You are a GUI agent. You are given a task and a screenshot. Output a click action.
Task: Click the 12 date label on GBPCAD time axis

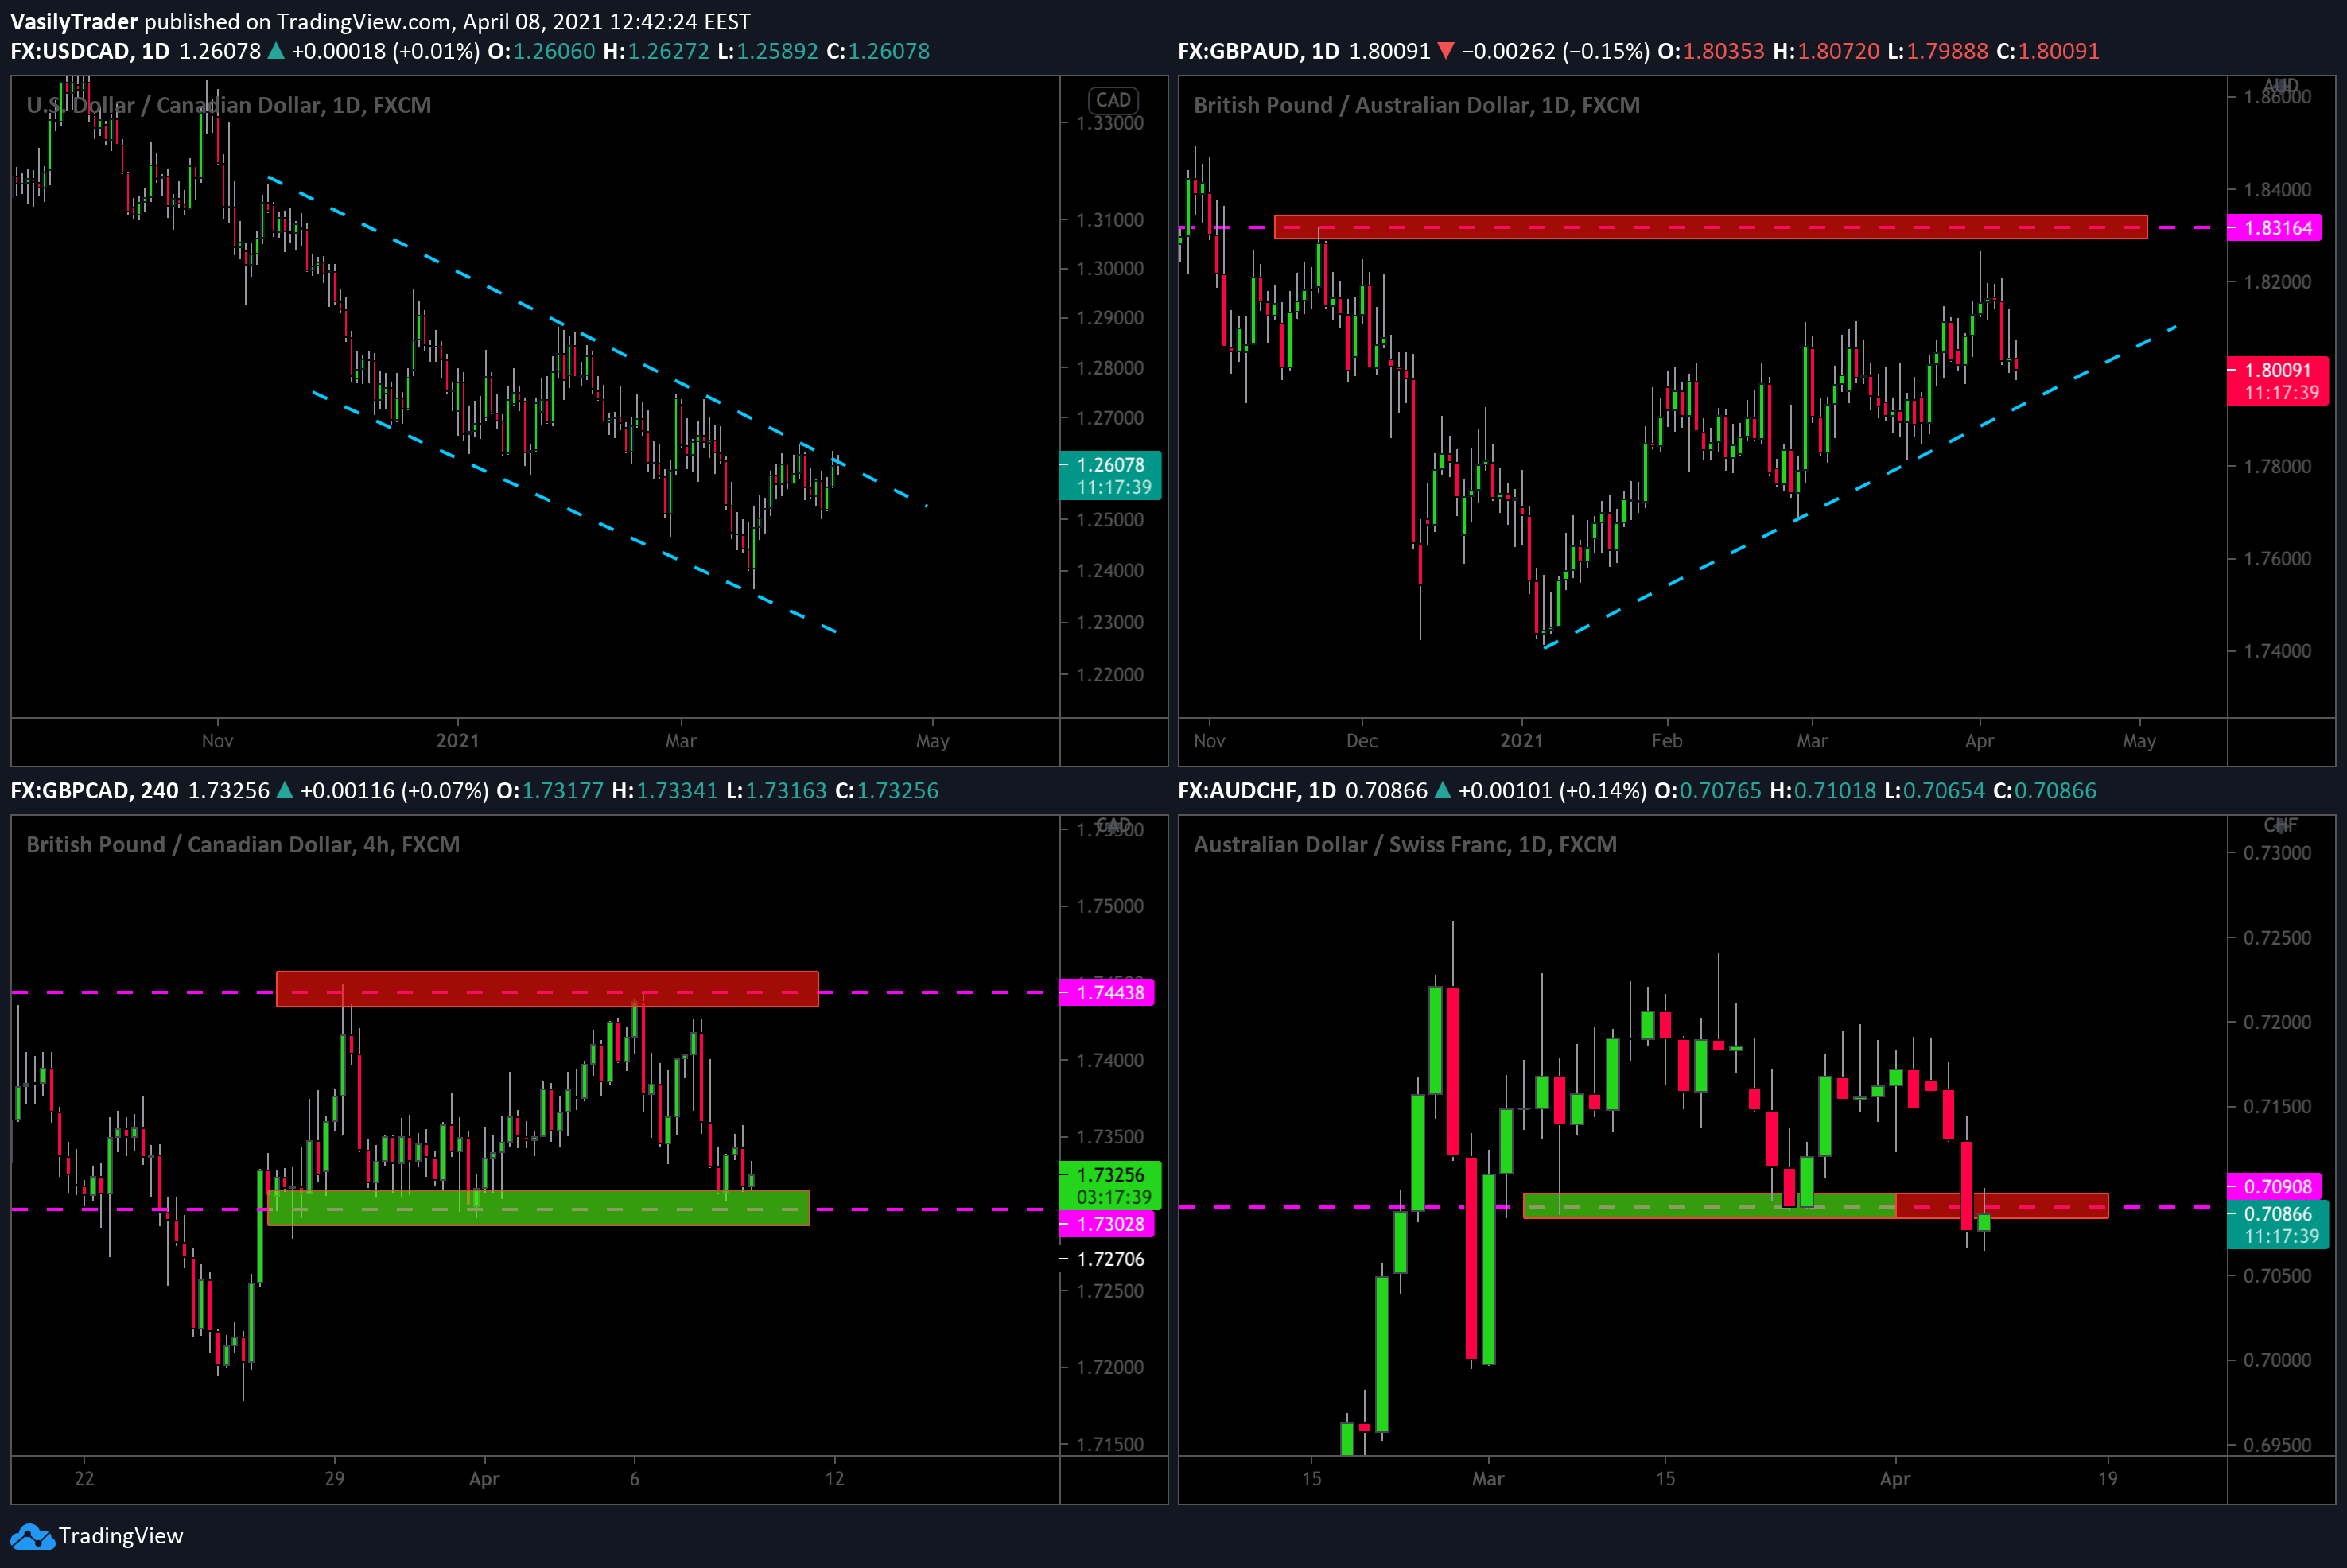[x=835, y=1479]
